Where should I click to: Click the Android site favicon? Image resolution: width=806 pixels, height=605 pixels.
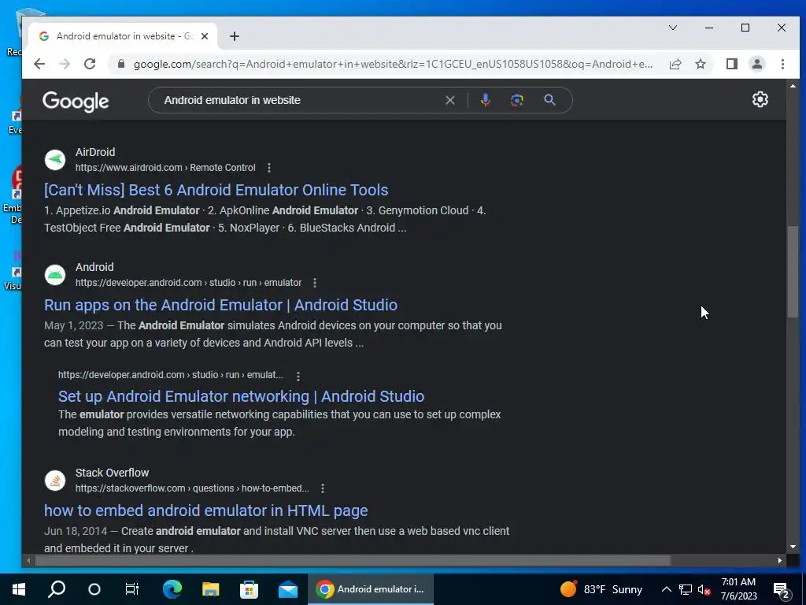point(55,275)
